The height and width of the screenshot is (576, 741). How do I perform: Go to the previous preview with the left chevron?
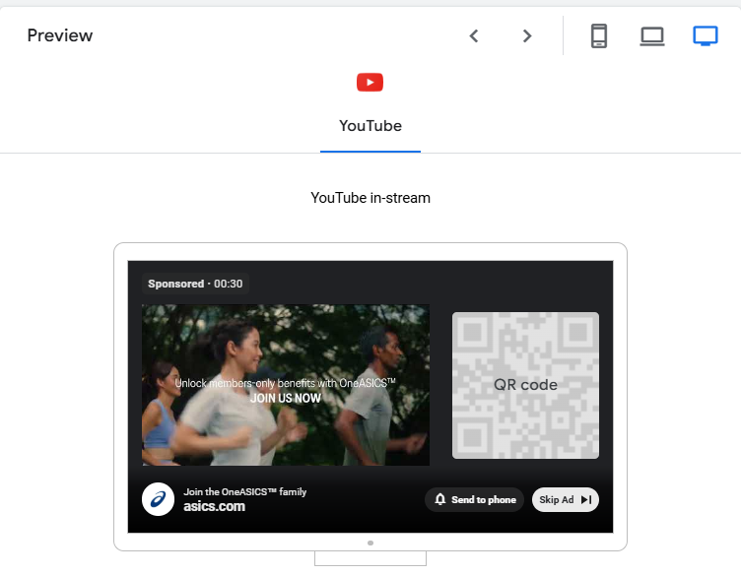474,35
